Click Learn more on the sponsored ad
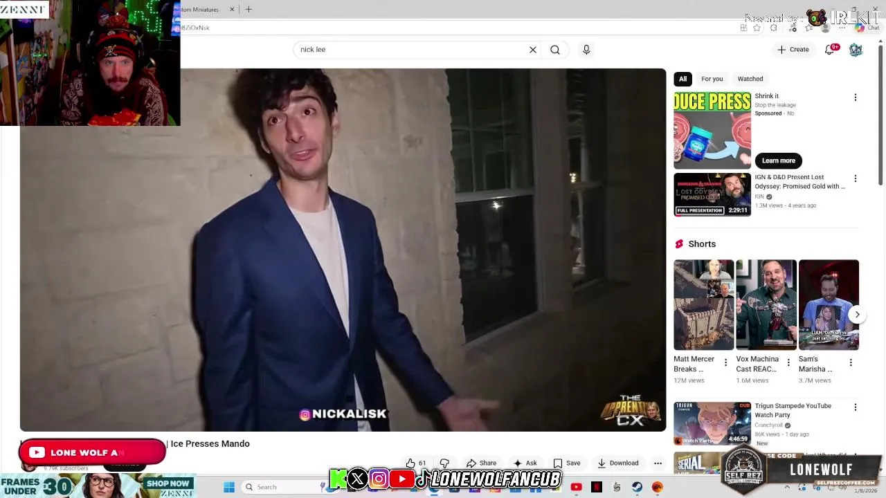This screenshot has height=498, width=886. pos(779,160)
